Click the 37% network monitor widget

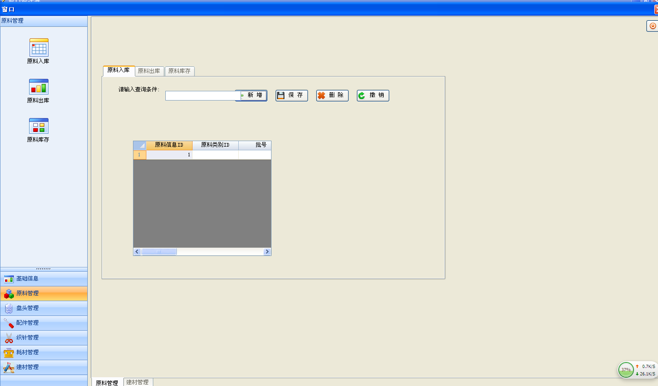pyautogui.click(x=638, y=370)
